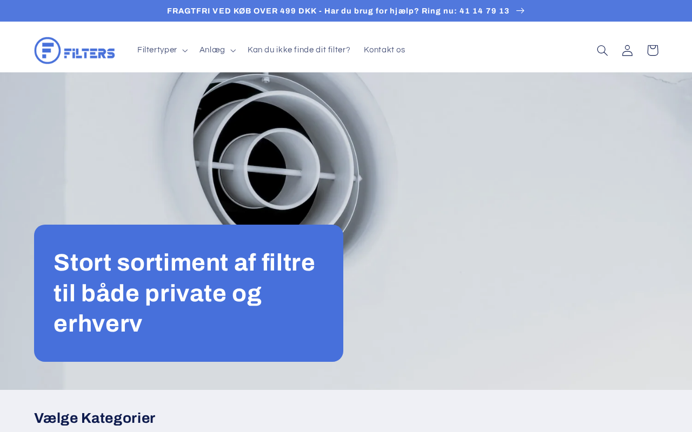Expand the Anlæg chevron arrow

click(233, 50)
